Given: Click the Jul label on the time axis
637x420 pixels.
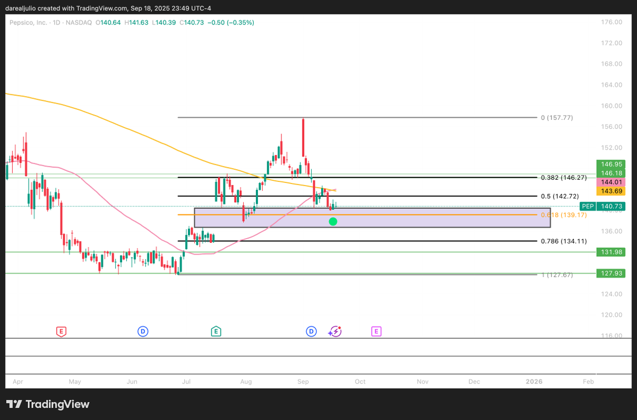Looking at the screenshot, I should click(x=186, y=381).
